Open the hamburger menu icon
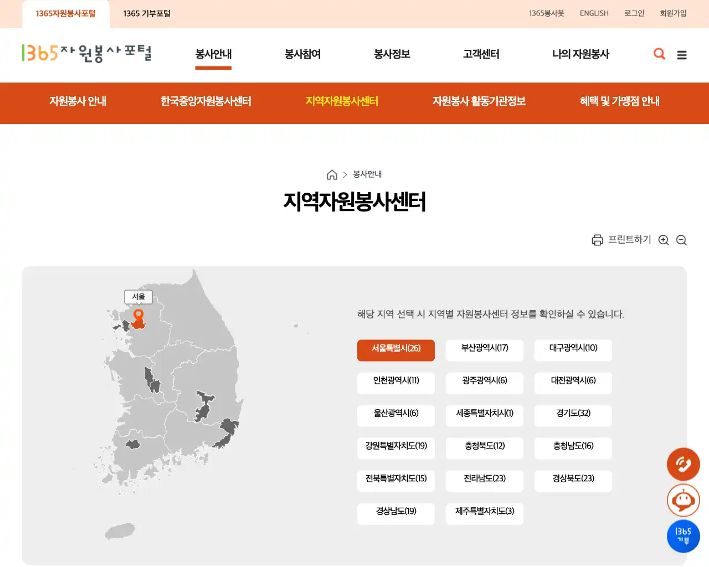Viewport: 709px width, 567px height. (x=682, y=54)
